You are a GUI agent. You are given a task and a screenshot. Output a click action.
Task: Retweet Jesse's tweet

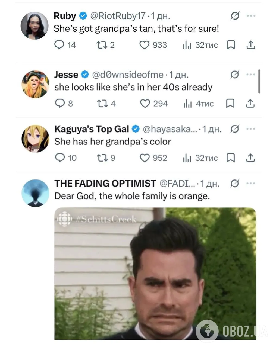point(102,104)
